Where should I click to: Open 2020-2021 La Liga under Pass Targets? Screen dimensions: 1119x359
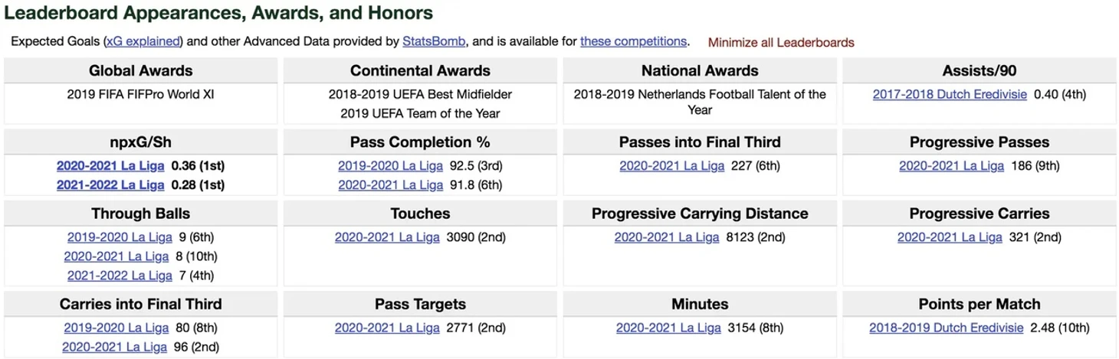[387, 328]
